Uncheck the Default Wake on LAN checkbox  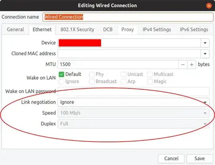[x=61, y=75]
